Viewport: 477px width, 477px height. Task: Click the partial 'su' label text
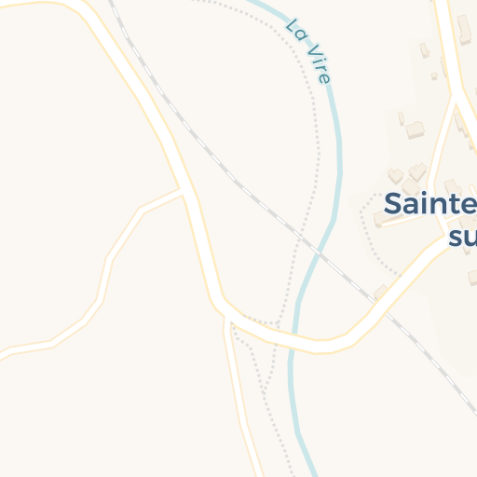point(463,238)
